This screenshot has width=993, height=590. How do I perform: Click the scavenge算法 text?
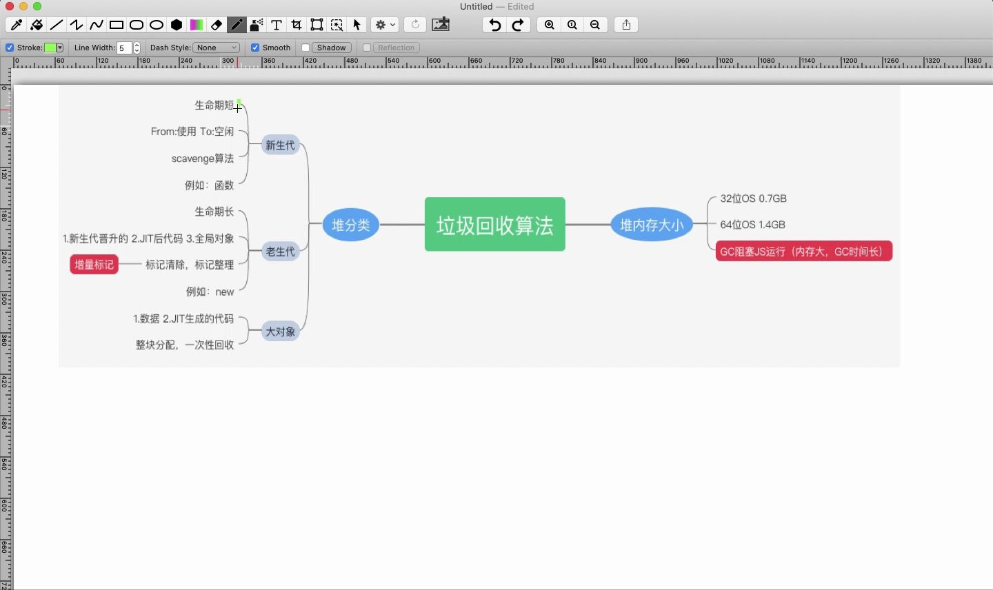click(203, 159)
